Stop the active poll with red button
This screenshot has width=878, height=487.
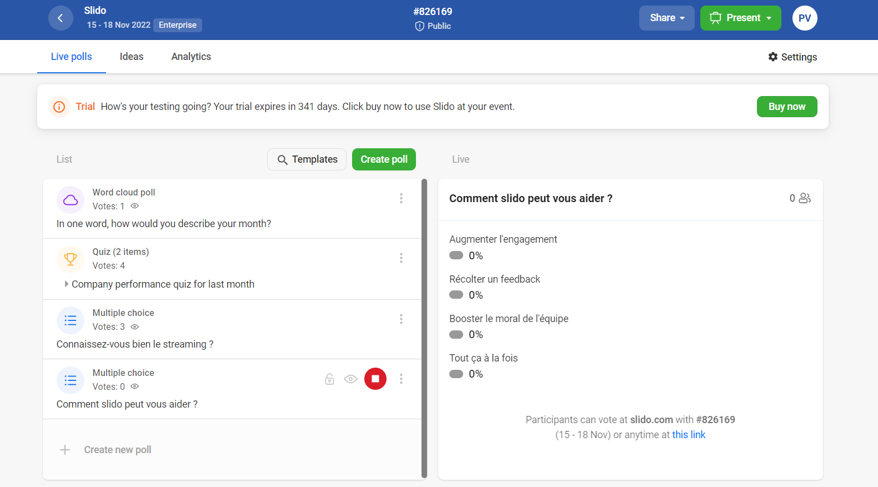[375, 379]
